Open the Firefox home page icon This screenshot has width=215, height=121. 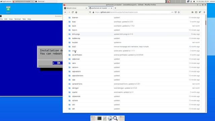click(76, 12)
